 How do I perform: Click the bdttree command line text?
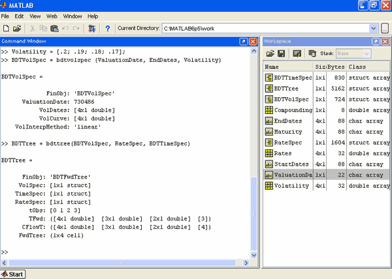[96, 143]
